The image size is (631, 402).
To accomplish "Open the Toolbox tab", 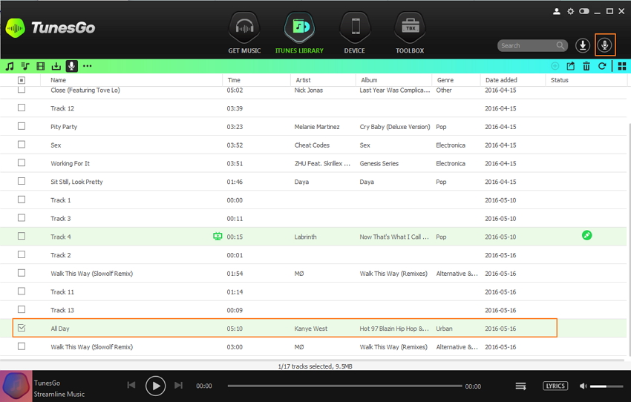I will 409,35.
